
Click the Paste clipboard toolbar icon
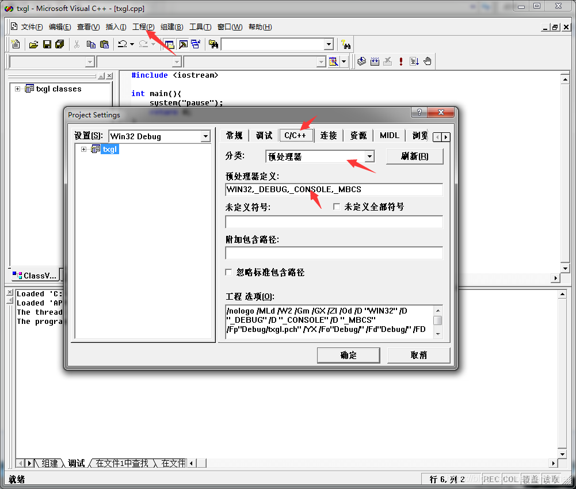104,44
